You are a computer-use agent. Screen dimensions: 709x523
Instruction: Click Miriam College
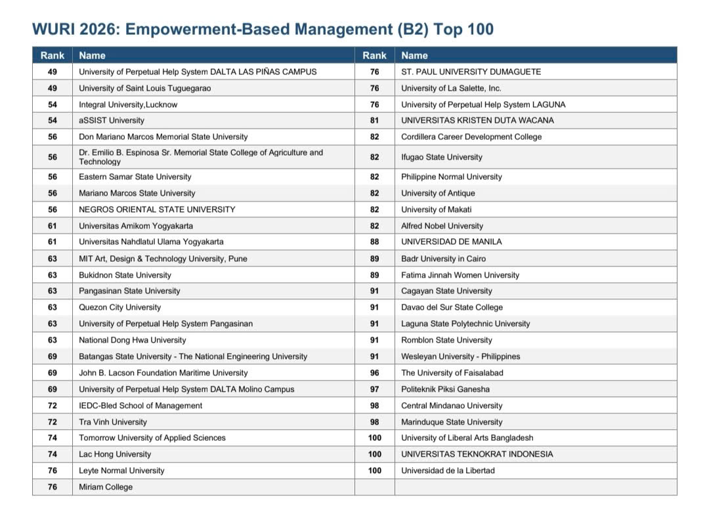(x=106, y=487)
